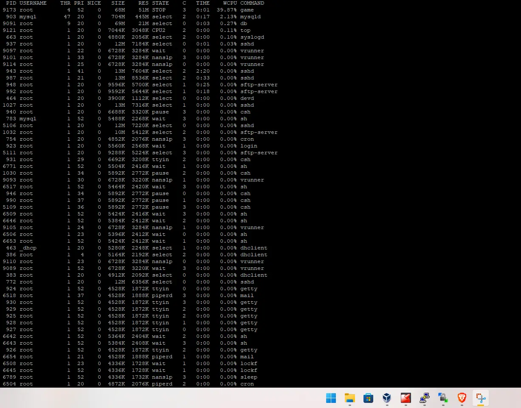Click the 'game' process command name
The width and height of the screenshot is (521, 408).
click(x=247, y=10)
